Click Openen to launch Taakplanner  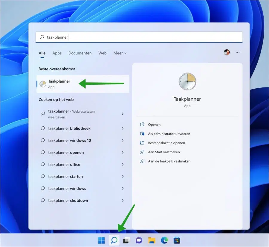(x=154, y=125)
